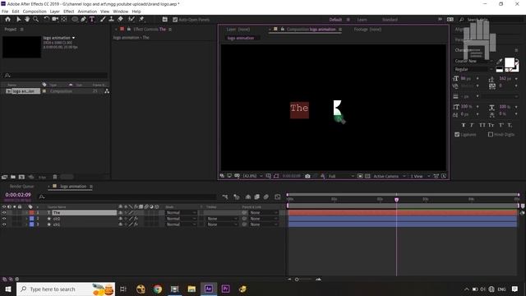Create a new composition from Project panel
Screen dimensions: 526x296
click(21, 177)
